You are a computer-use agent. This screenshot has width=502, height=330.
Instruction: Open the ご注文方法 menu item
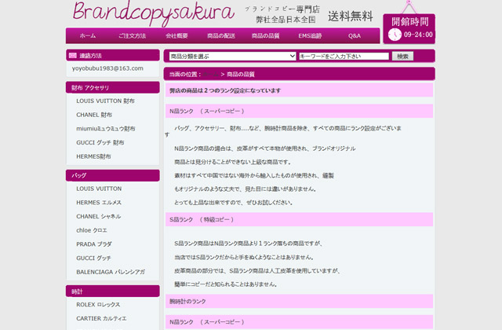coord(133,35)
